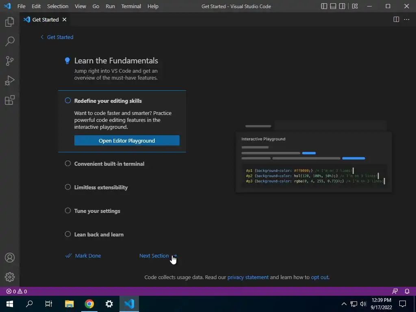Open Google Chrome from taskbar
The image size is (416, 312).
(x=89, y=304)
